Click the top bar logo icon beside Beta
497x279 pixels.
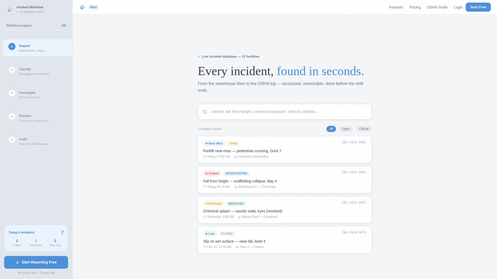tap(82, 7)
